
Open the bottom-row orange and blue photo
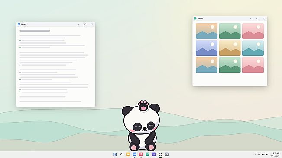pyautogui.click(x=207, y=65)
